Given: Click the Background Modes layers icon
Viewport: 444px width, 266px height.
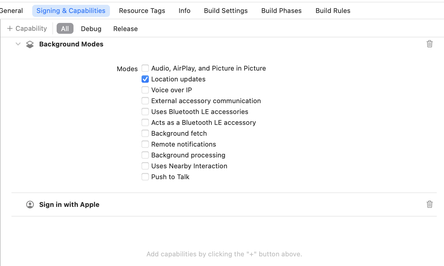Looking at the screenshot, I should [30, 44].
